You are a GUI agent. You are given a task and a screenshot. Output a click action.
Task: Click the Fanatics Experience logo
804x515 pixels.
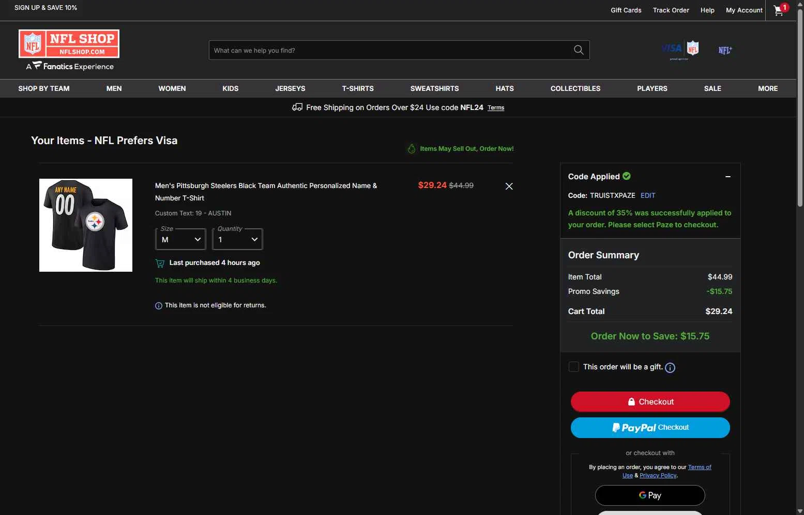click(70, 66)
